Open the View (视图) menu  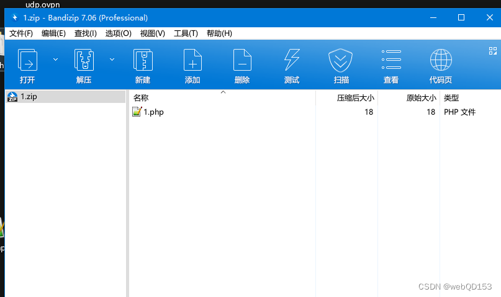(x=153, y=33)
